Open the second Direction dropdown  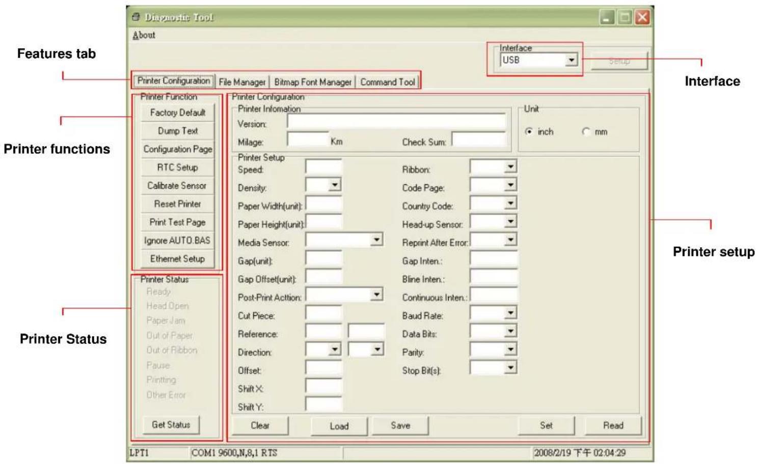point(377,349)
